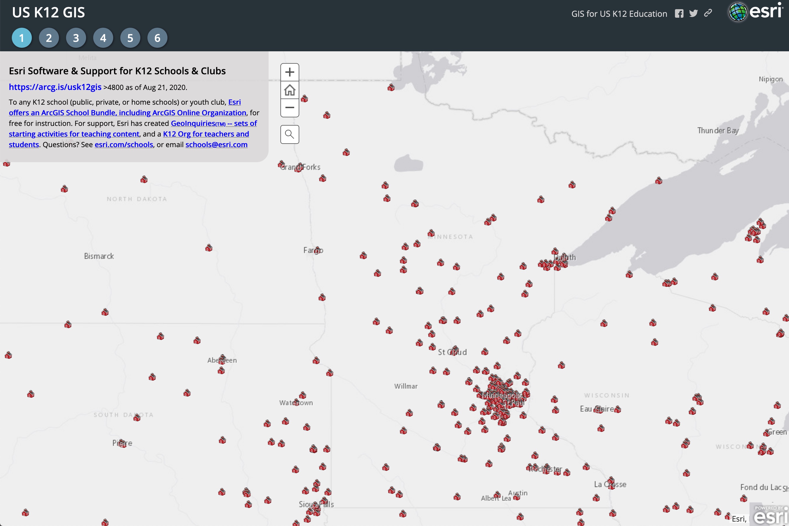Open the map search tool

pyautogui.click(x=290, y=134)
